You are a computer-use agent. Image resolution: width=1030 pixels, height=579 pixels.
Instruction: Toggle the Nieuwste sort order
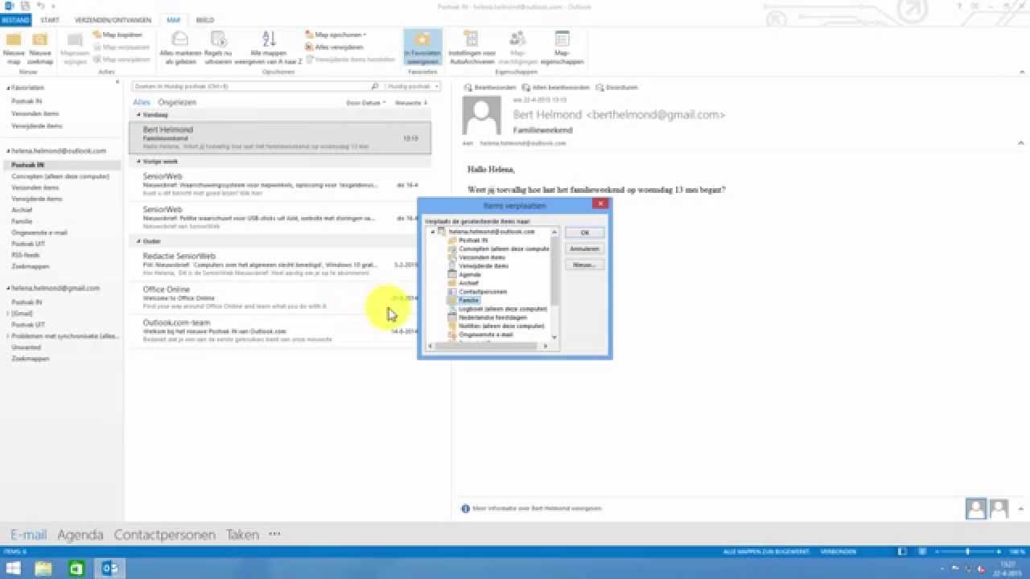tap(411, 103)
